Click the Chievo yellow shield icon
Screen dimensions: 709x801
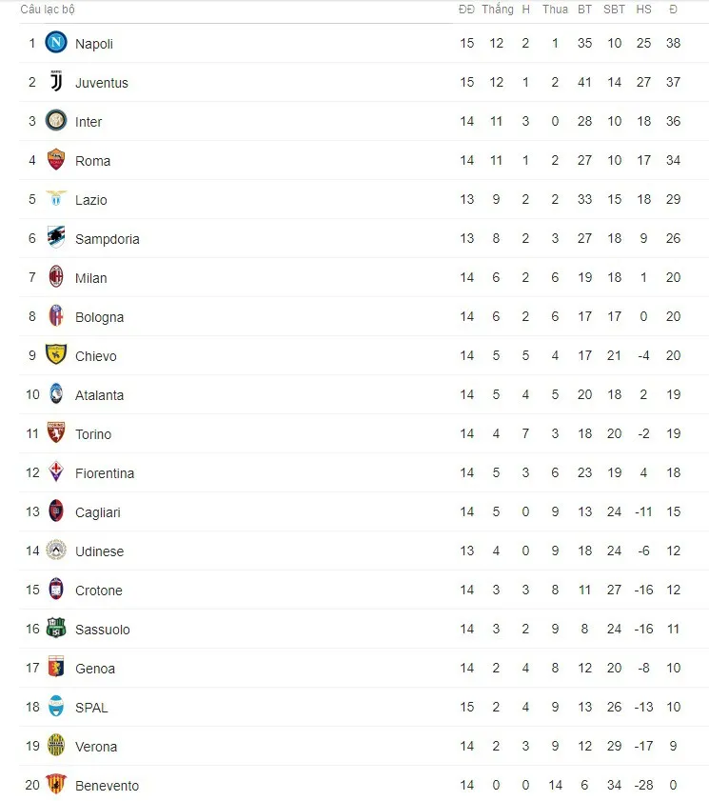point(56,354)
